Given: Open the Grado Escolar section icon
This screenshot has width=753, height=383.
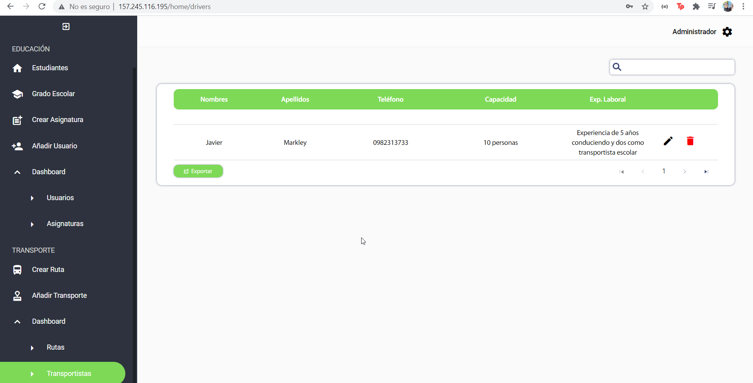Looking at the screenshot, I should [17, 94].
